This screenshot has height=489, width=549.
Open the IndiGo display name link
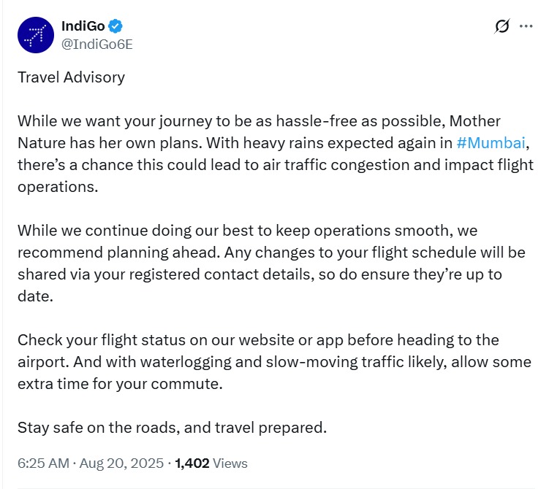83,26
